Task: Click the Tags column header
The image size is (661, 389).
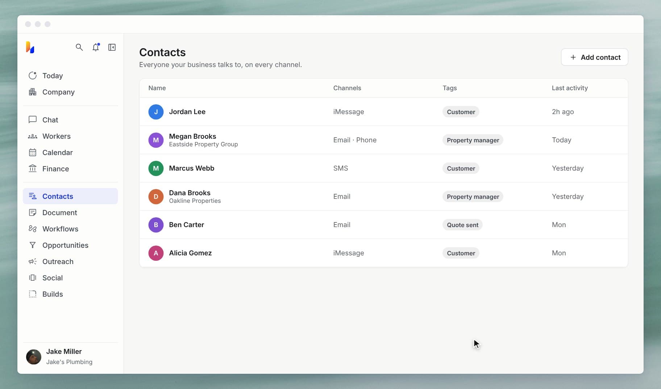Action: click(449, 88)
